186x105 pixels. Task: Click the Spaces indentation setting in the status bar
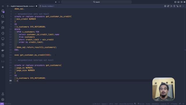105,104
